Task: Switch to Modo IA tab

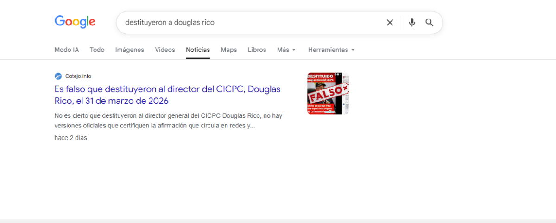Action: (67, 50)
